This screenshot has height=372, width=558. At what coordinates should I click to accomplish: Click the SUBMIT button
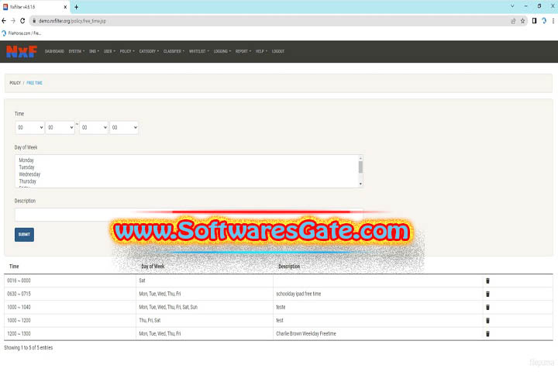(24, 235)
